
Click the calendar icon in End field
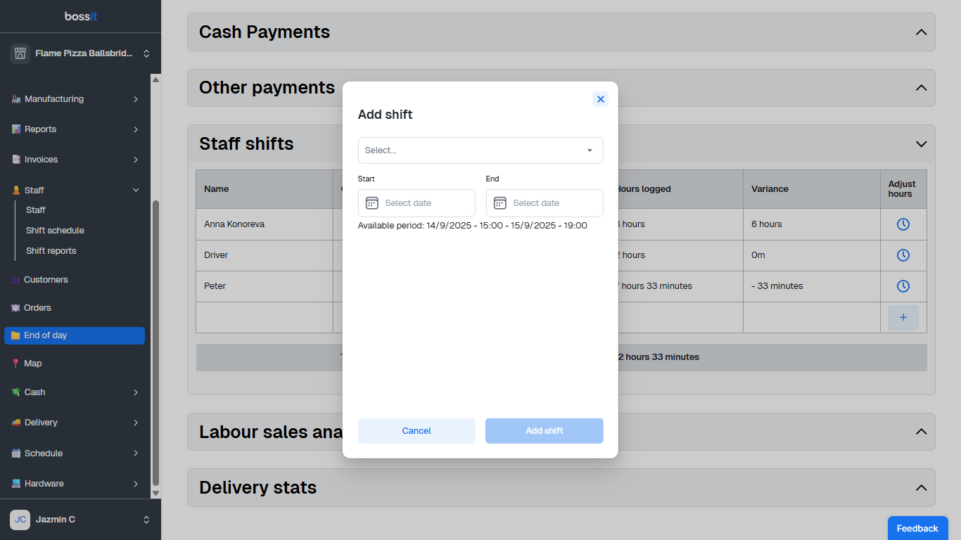tap(500, 203)
